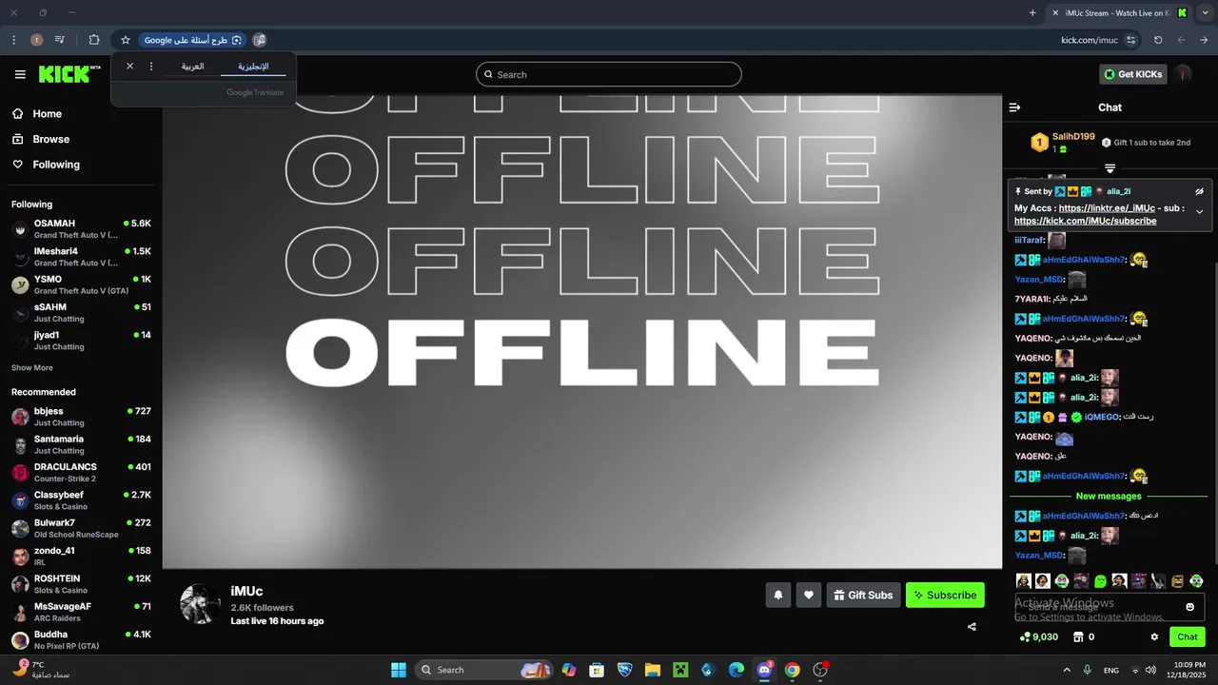This screenshot has width=1218, height=685.
Task: Open the sSAHM channel in Following
Action: pyautogui.click(x=81, y=312)
